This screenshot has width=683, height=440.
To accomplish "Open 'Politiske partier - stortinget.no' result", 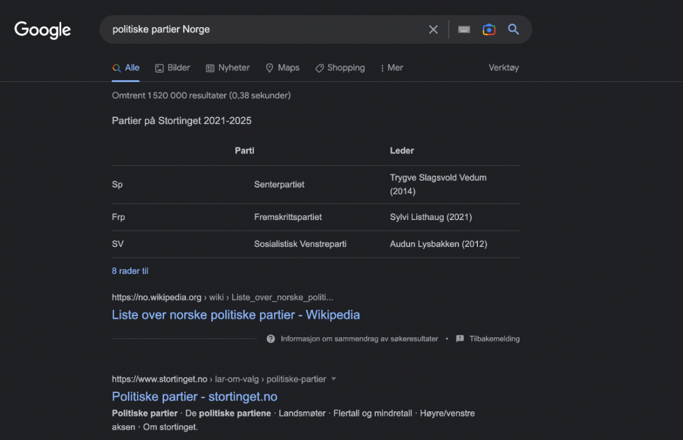I will [x=194, y=397].
